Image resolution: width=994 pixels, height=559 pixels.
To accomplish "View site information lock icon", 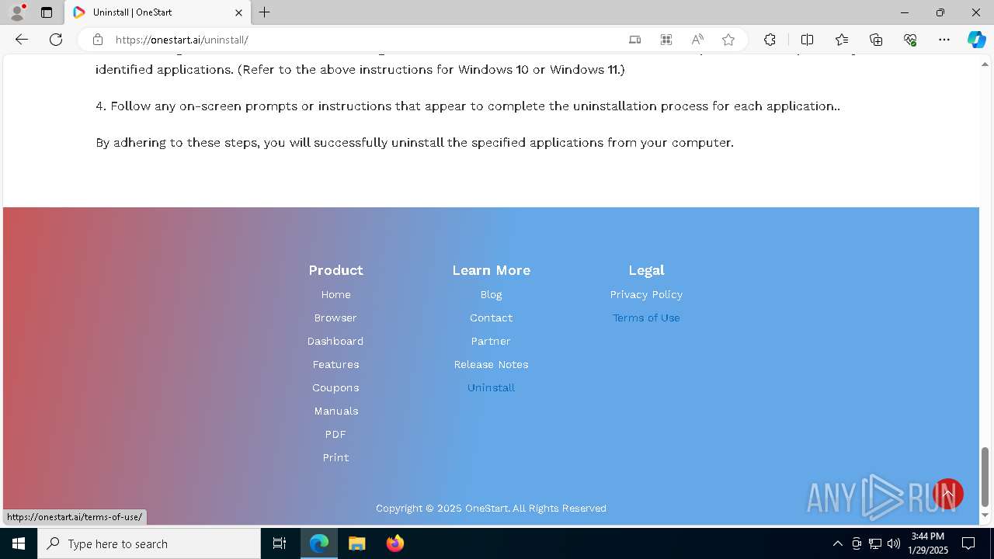I will click(97, 40).
